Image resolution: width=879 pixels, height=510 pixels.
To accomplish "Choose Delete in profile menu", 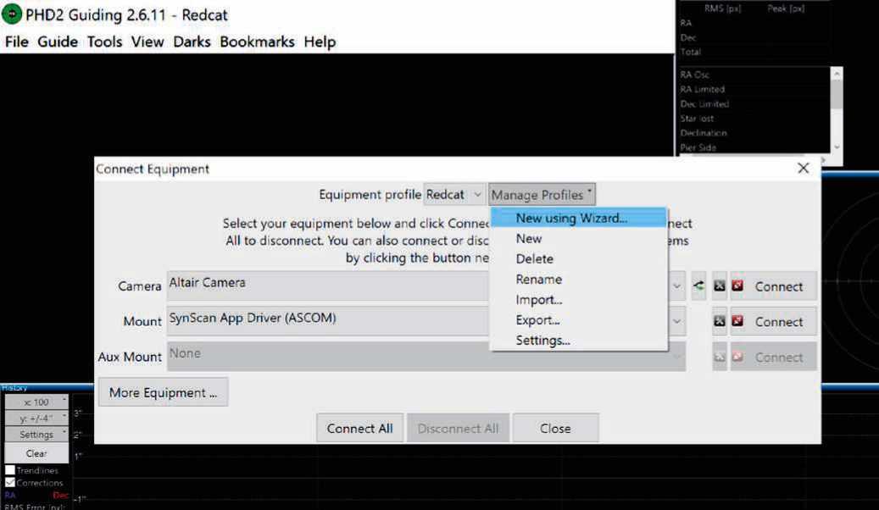I will pyautogui.click(x=579, y=258).
